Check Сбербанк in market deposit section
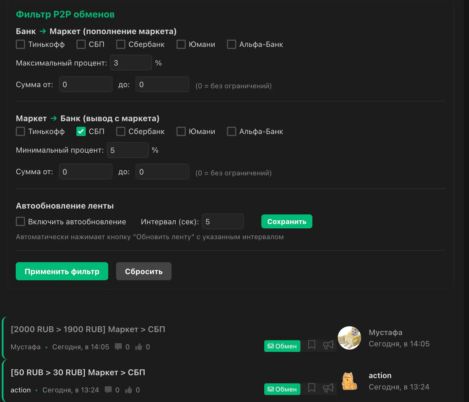Screen dimensions: 469x402 click(x=121, y=45)
